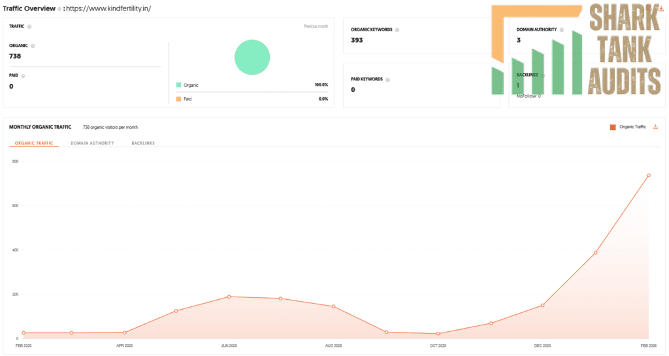Click the orange Paid legend swatch

[179, 99]
